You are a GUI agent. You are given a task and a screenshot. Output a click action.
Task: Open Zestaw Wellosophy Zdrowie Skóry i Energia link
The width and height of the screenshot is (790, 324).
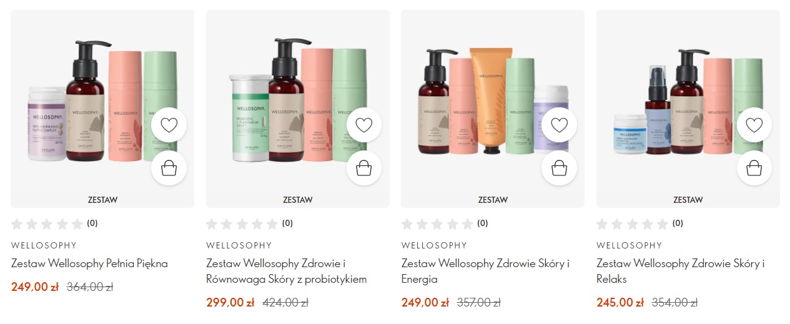[485, 272]
